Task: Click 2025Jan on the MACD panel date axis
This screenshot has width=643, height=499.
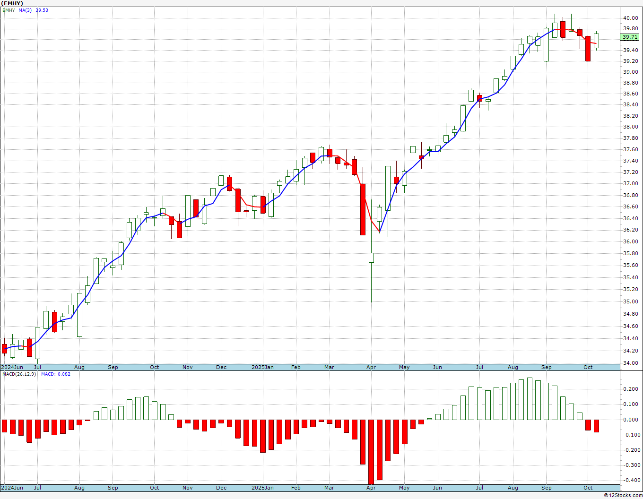Action: 262,488
